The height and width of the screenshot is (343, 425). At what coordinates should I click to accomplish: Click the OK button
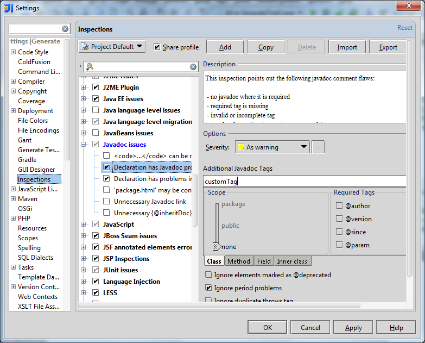[x=268, y=327]
